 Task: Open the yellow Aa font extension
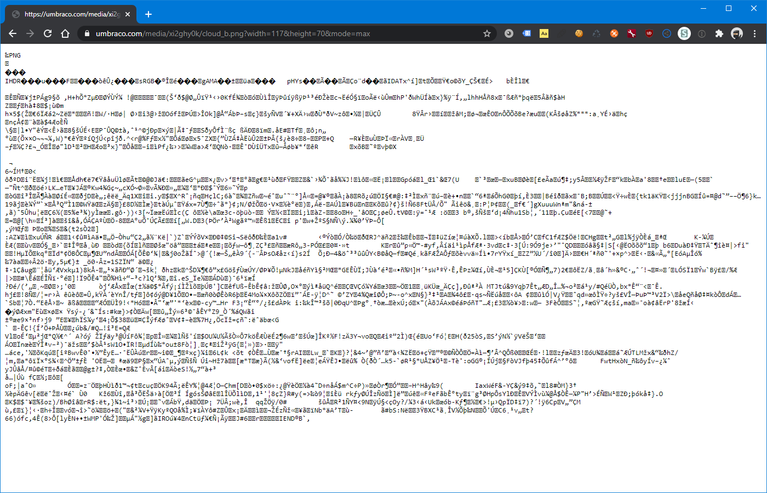tap(544, 33)
